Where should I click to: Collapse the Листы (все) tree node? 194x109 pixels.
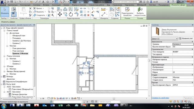2,84
